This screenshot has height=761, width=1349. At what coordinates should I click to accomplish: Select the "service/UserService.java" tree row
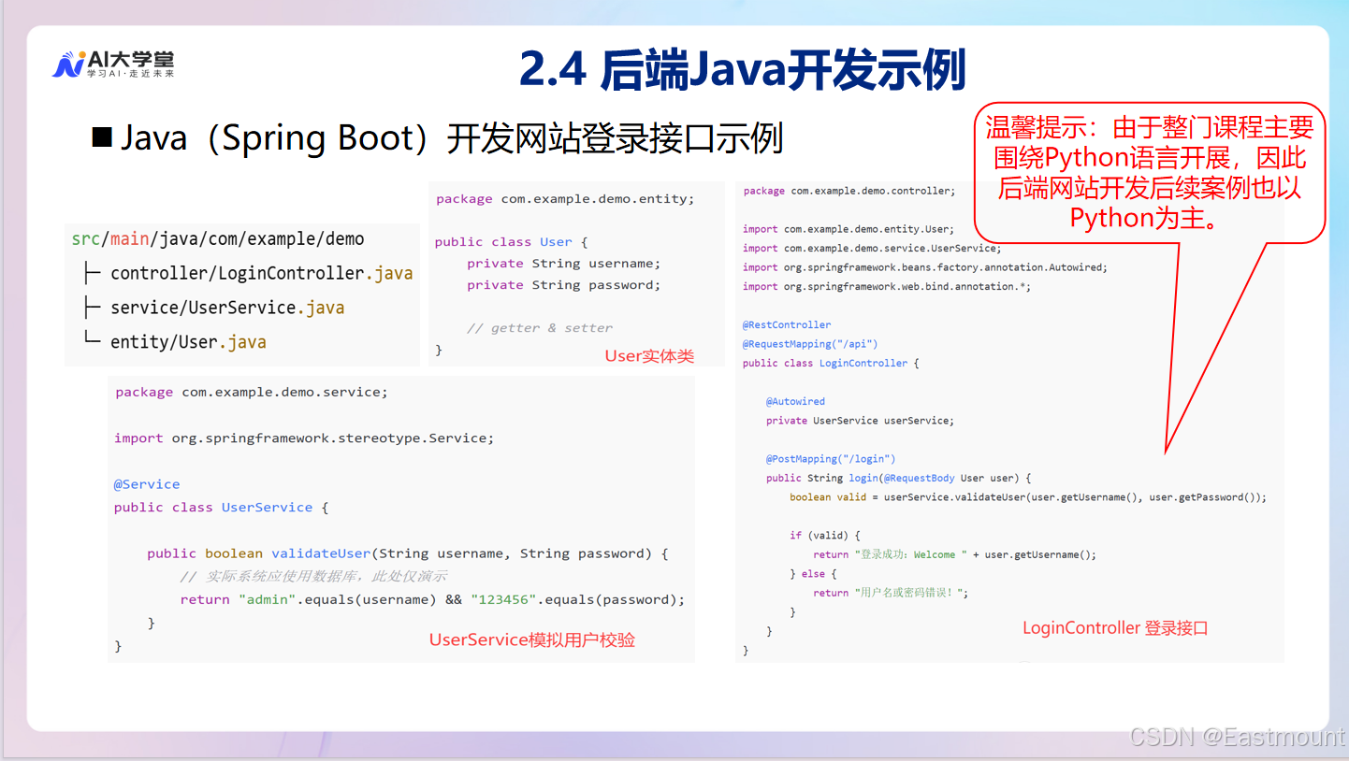click(214, 308)
